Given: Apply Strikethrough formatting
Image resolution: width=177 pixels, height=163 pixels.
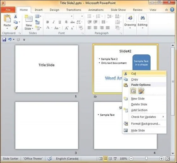Looking at the screenshot, I should click(73, 22).
